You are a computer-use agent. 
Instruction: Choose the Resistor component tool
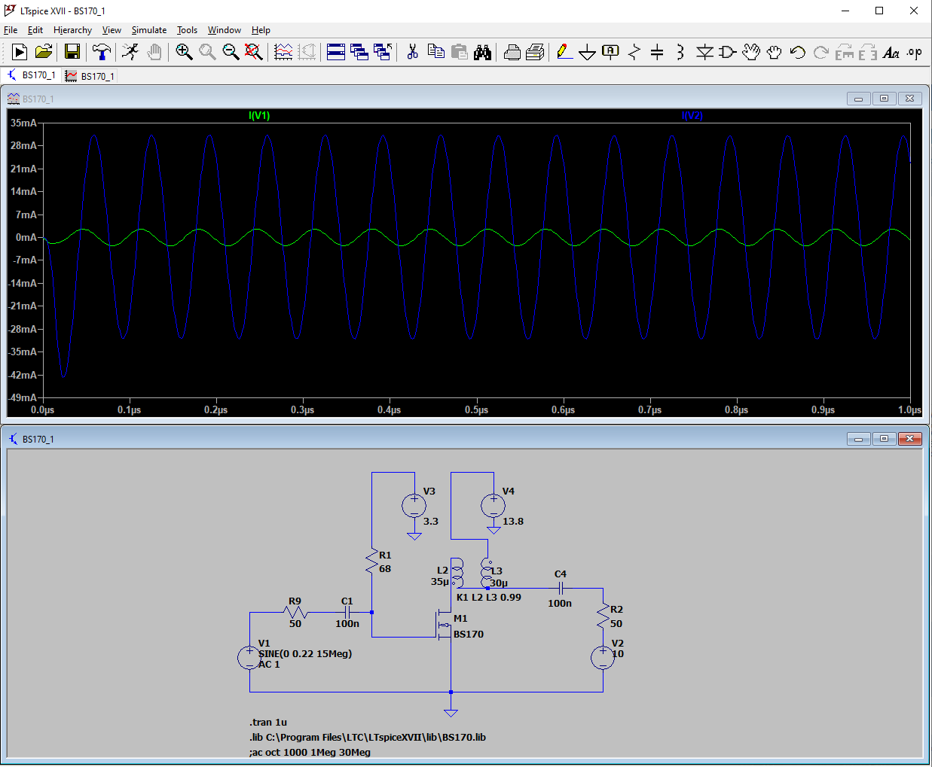(x=634, y=52)
